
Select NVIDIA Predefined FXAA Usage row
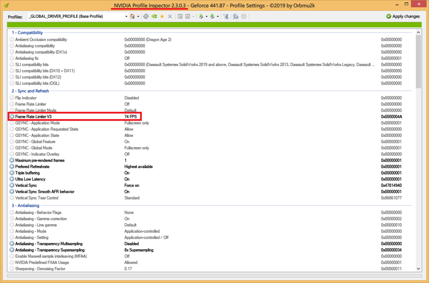click(x=211, y=262)
